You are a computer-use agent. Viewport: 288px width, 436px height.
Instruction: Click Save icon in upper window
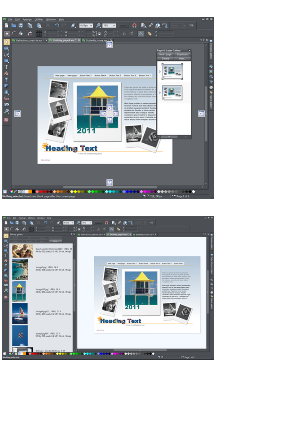pos(21,25)
